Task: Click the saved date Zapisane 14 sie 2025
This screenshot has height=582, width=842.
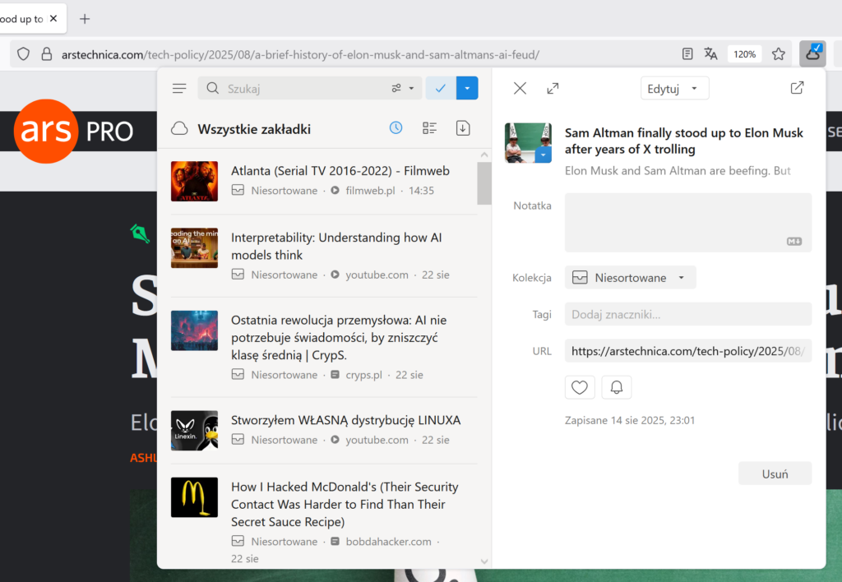Action: pyautogui.click(x=629, y=420)
